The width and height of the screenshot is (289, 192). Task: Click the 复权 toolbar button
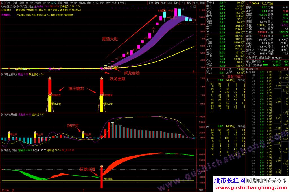(151, 3)
